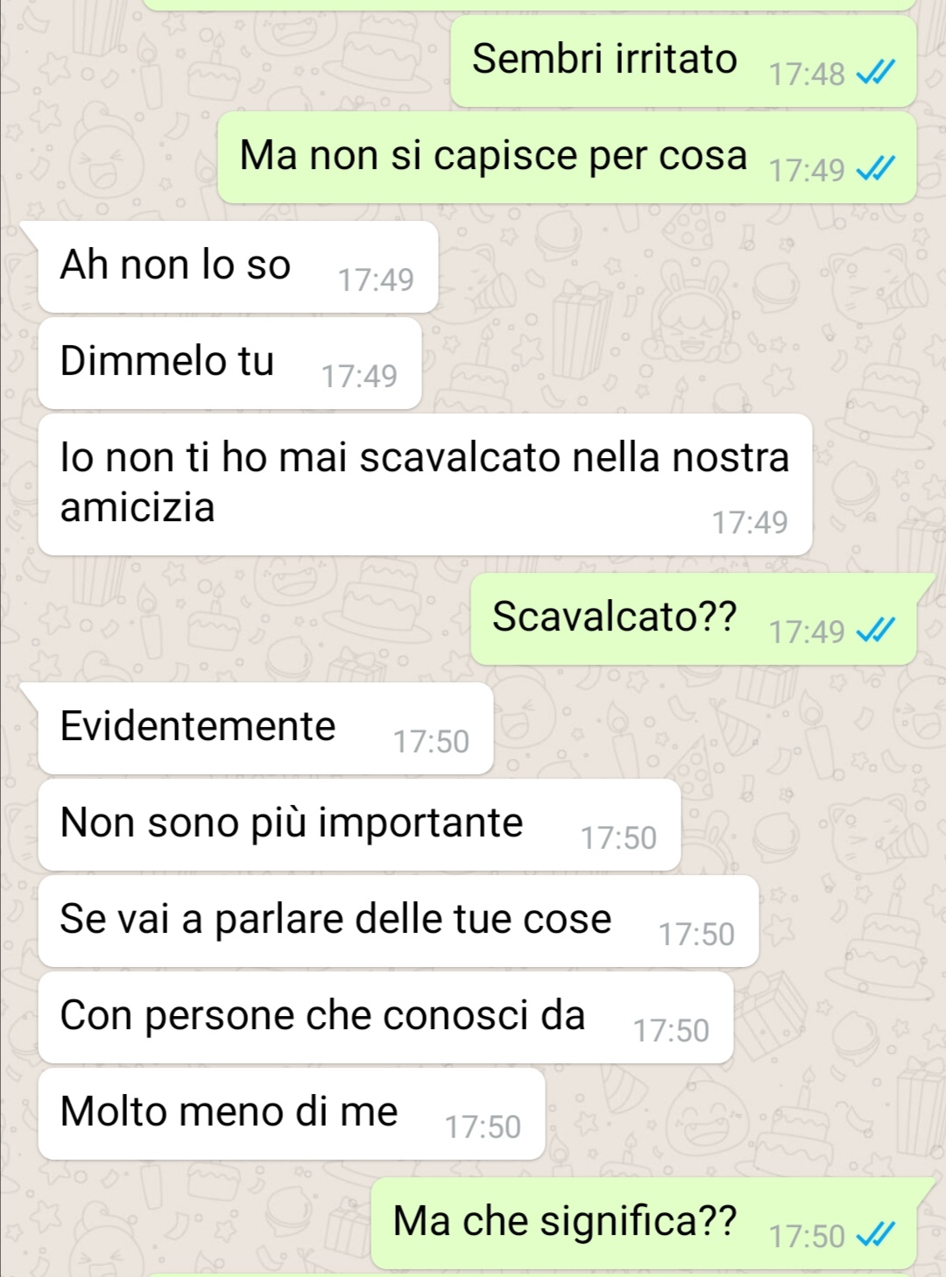The image size is (946, 1277).
Task: Tap the 'Io non ti ho mai scavalcato' message
Action: (425, 484)
